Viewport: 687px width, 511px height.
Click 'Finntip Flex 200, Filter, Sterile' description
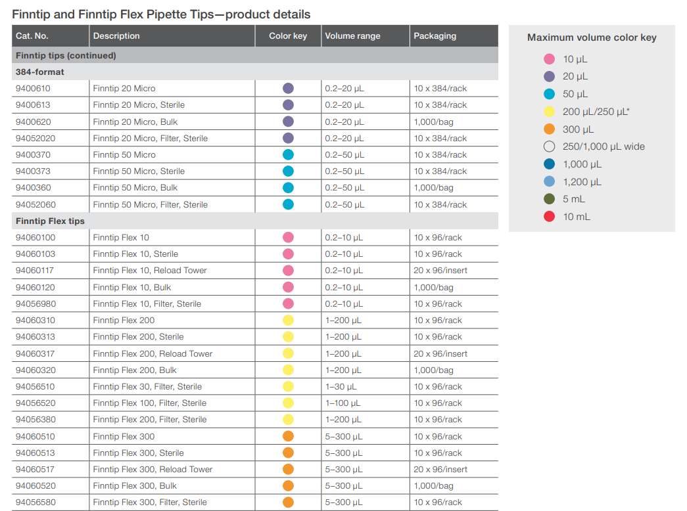click(x=149, y=420)
